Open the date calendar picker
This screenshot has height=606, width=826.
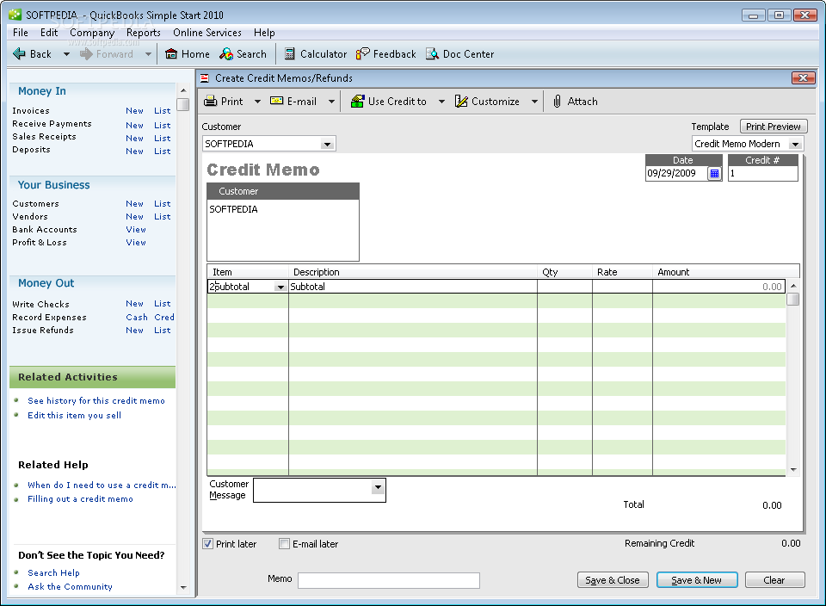coord(714,173)
